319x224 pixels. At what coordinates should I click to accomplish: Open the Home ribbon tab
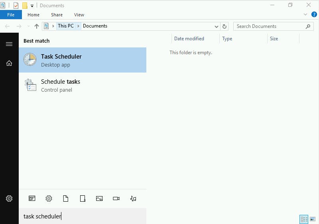coord(33,15)
